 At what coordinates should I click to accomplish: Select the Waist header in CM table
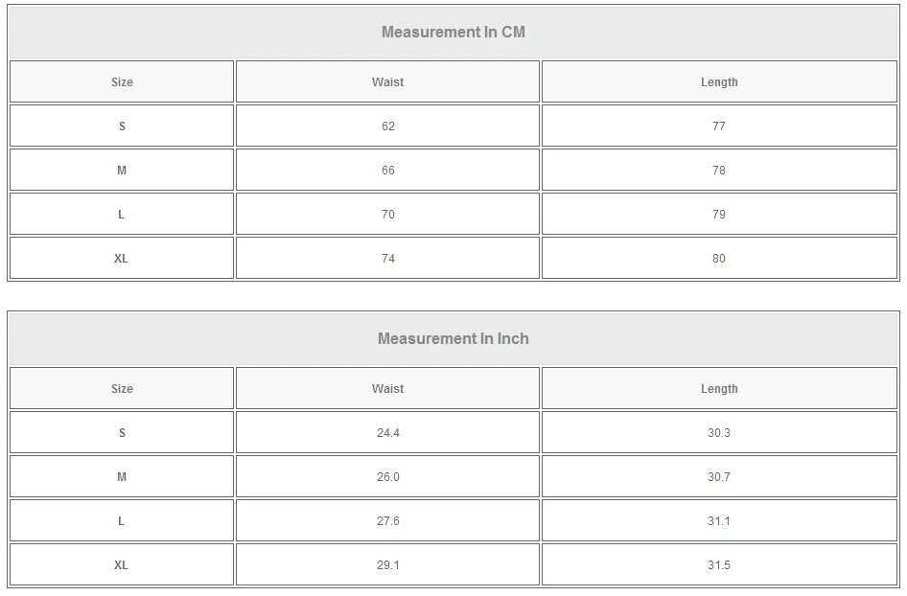[x=387, y=82]
